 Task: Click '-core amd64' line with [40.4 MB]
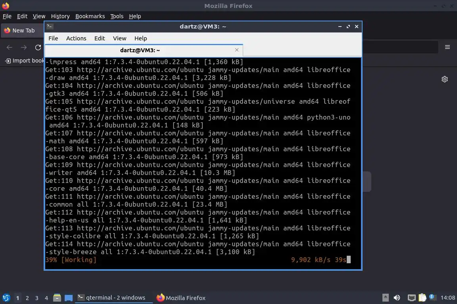pos(136,188)
